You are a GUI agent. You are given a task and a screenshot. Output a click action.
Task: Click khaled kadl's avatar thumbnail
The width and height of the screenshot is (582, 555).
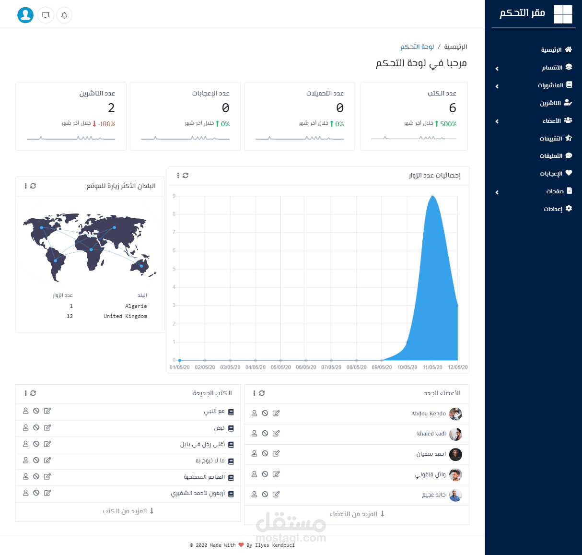pos(455,434)
